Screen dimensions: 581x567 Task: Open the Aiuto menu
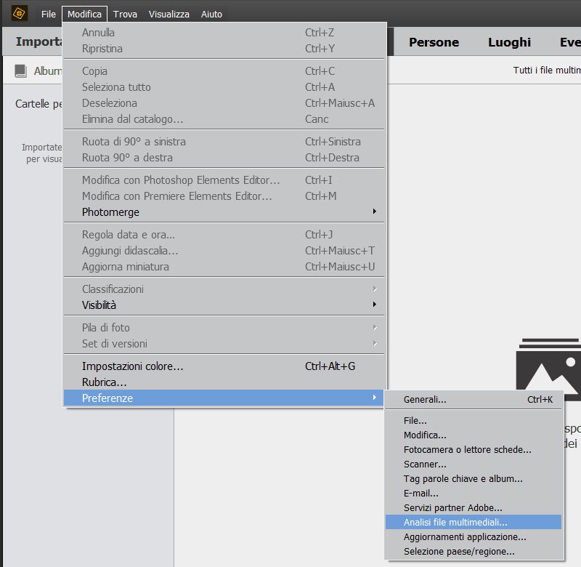click(x=211, y=14)
